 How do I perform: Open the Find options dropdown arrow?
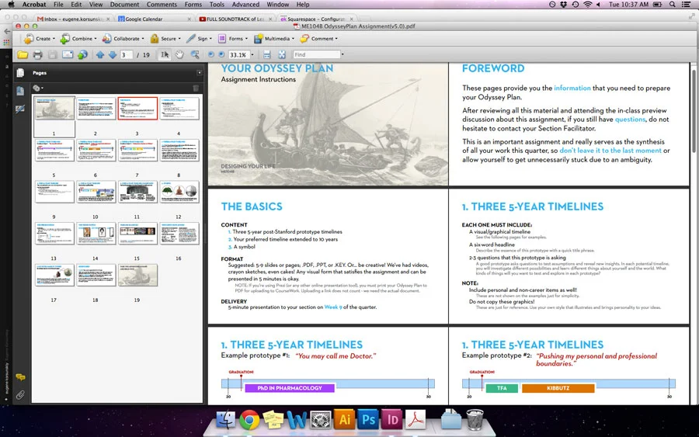click(x=343, y=54)
